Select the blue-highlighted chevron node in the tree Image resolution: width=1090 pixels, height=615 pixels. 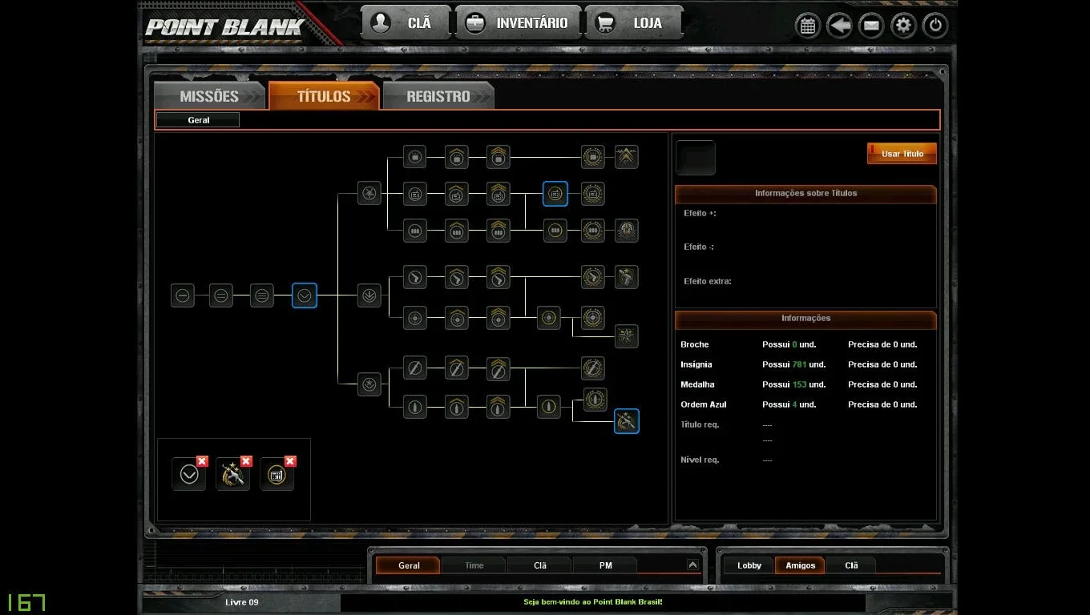point(305,295)
